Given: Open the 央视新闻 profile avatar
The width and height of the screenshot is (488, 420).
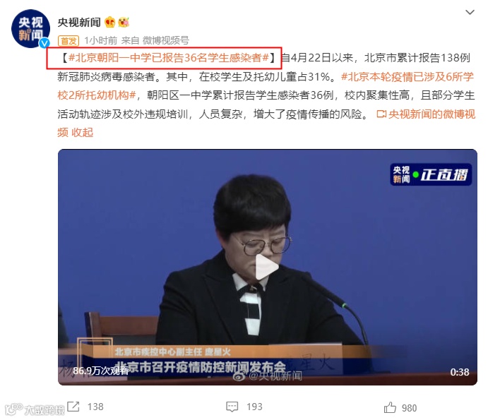Looking at the screenshot, I should 30,29.
